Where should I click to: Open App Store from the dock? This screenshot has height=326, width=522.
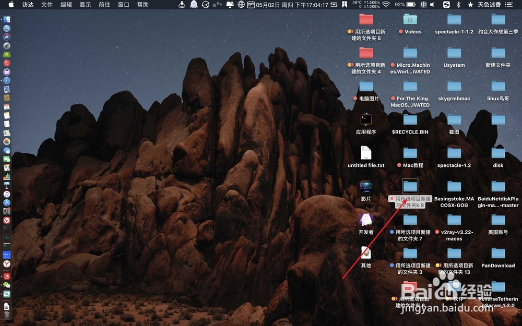click(7, 202)
